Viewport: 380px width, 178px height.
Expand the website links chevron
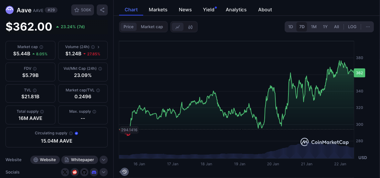pyautogui.click(x=104, y=160)
